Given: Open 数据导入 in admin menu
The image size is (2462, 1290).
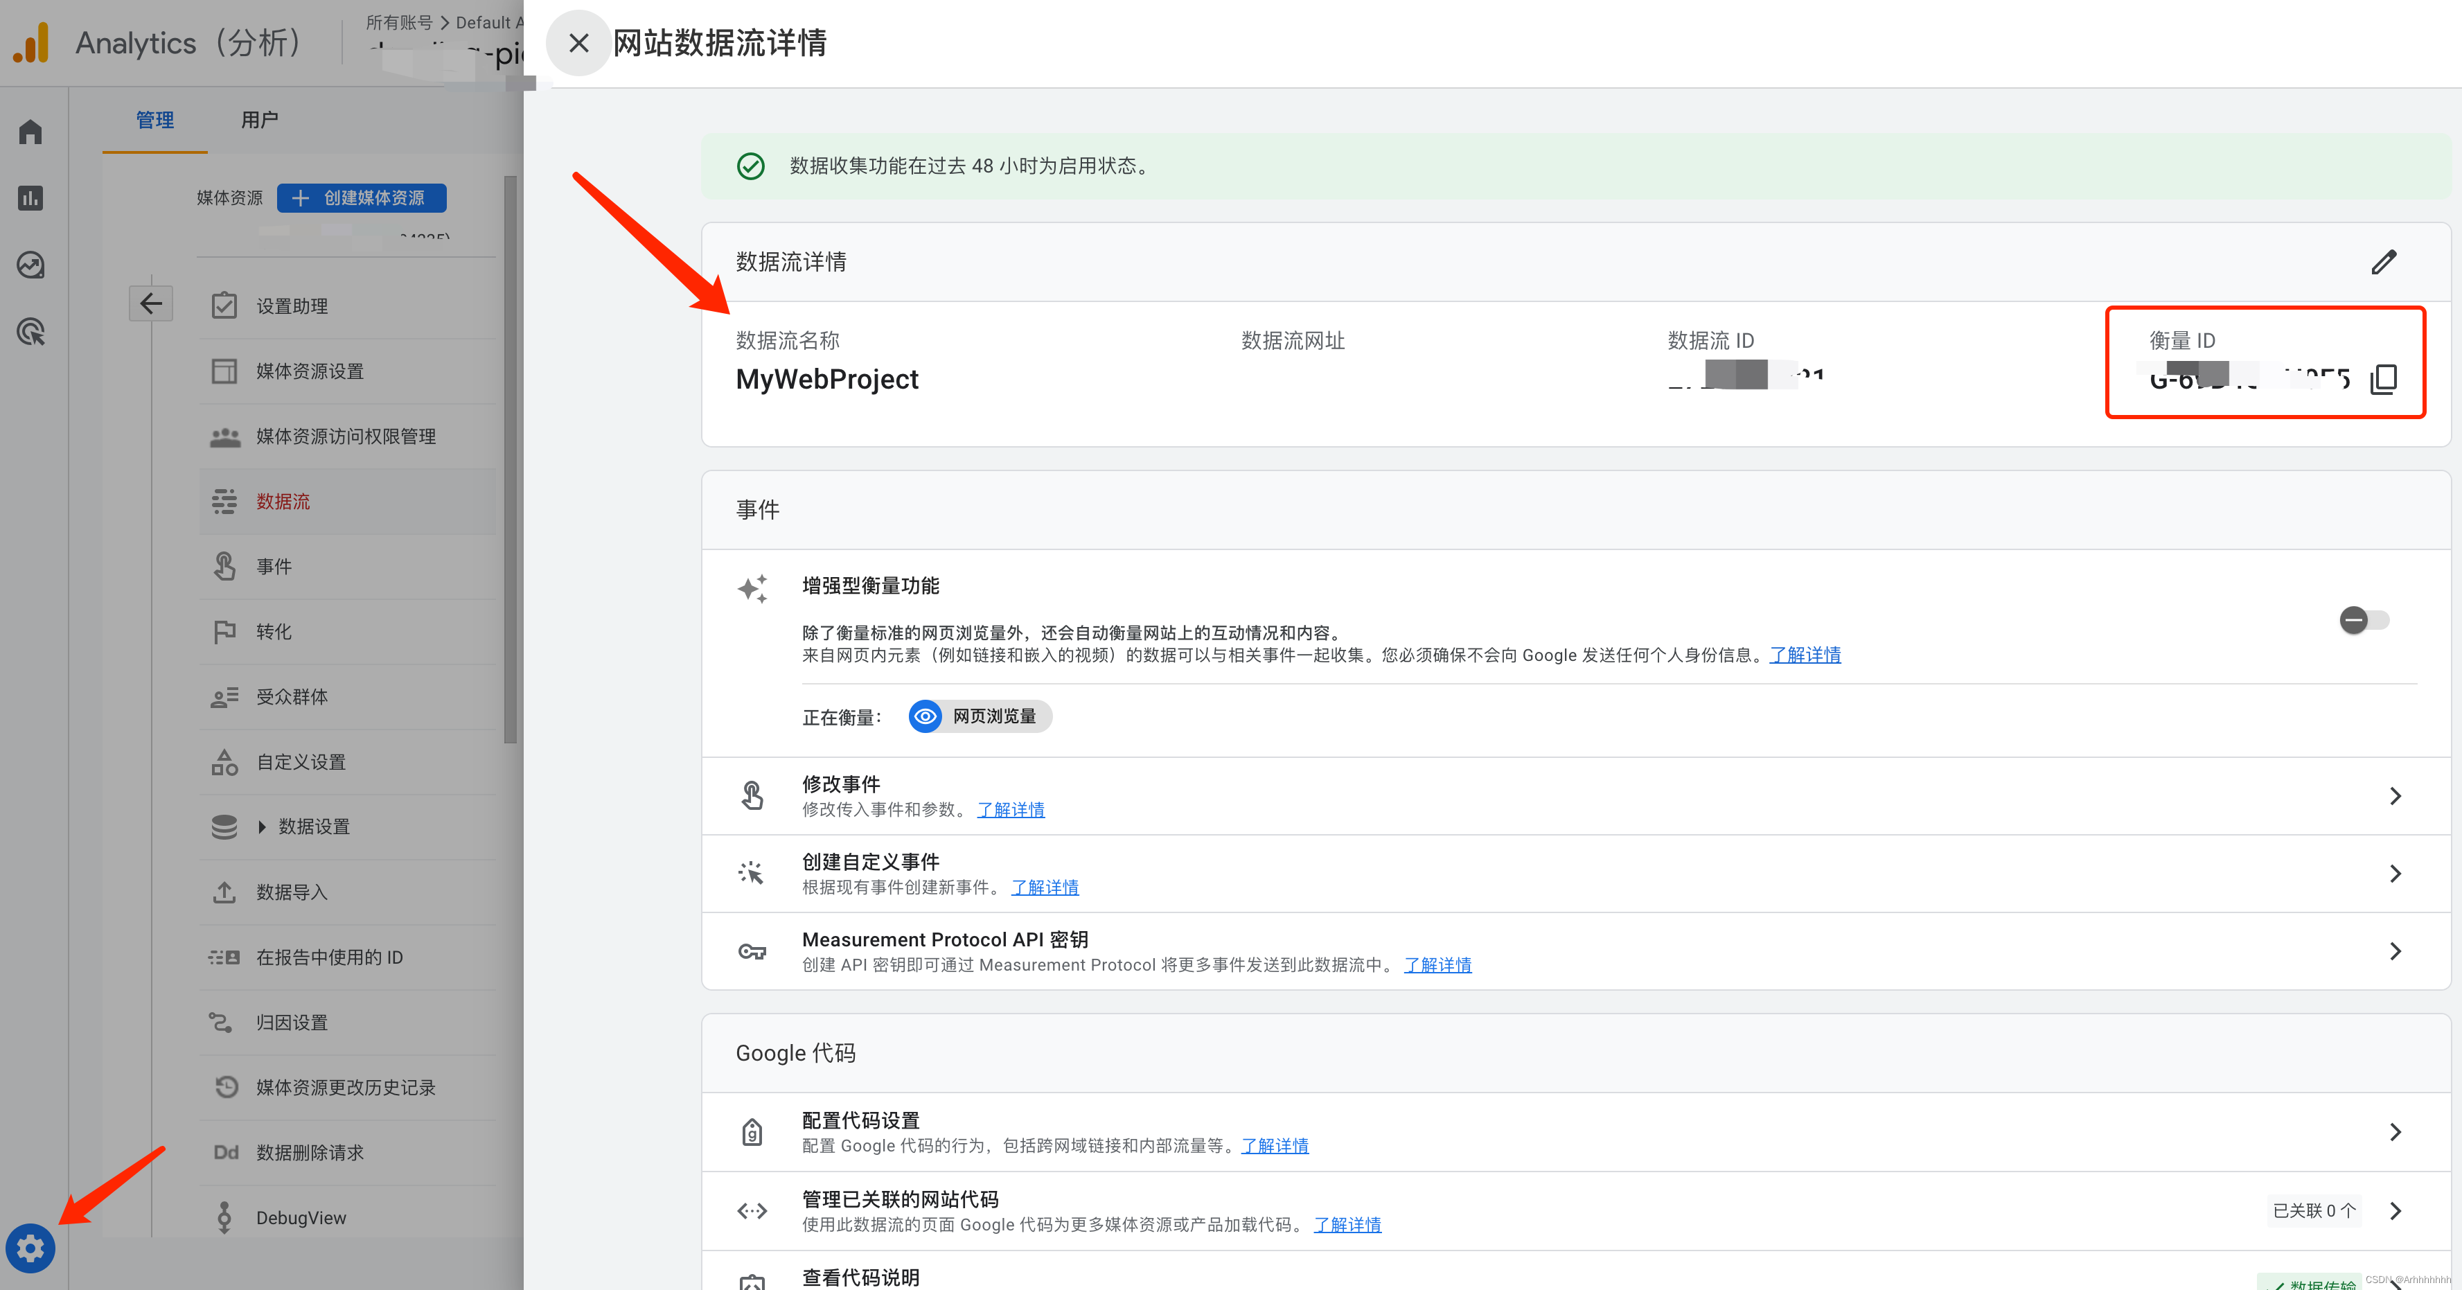Looking at the screenshot, I should pyautogui.click(x=348, y=892).
